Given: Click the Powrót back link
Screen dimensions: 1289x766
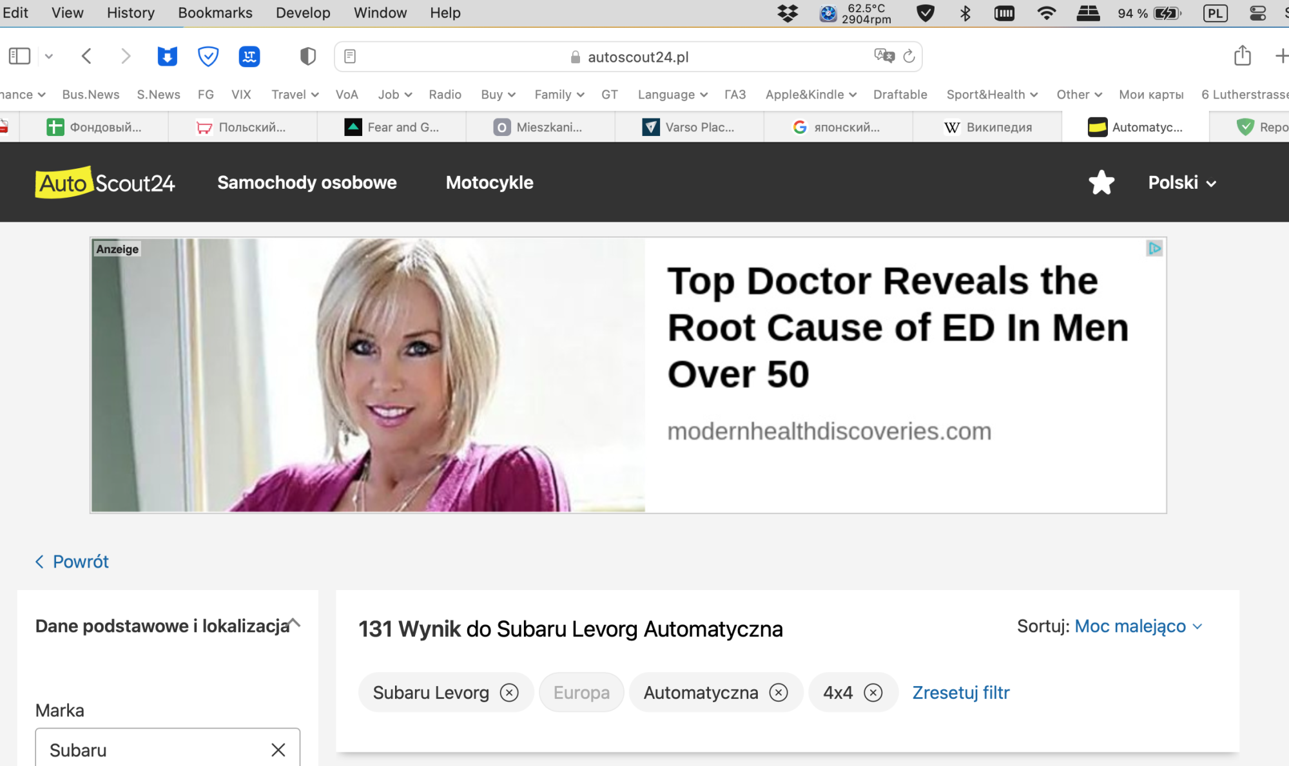Looking at the screenshot, I should tap(72, 562).
